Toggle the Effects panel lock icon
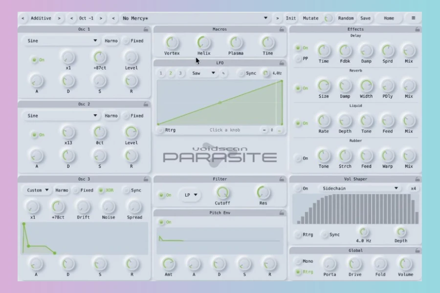Screen dimensions: 440x293 418,29
